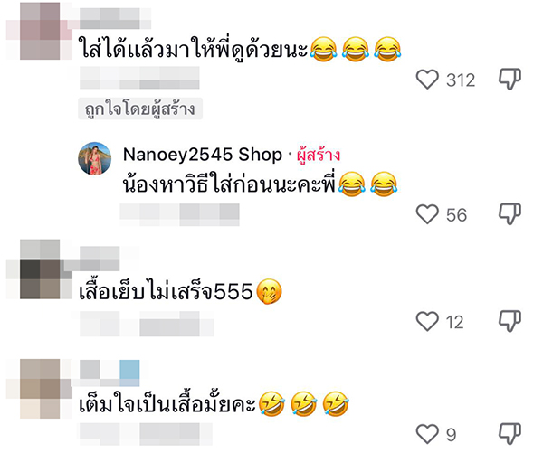Select the comment text เสื้อเย็บไม่เสร็จ555
This screenshot has height=453, width=543.
coord(166,291)
